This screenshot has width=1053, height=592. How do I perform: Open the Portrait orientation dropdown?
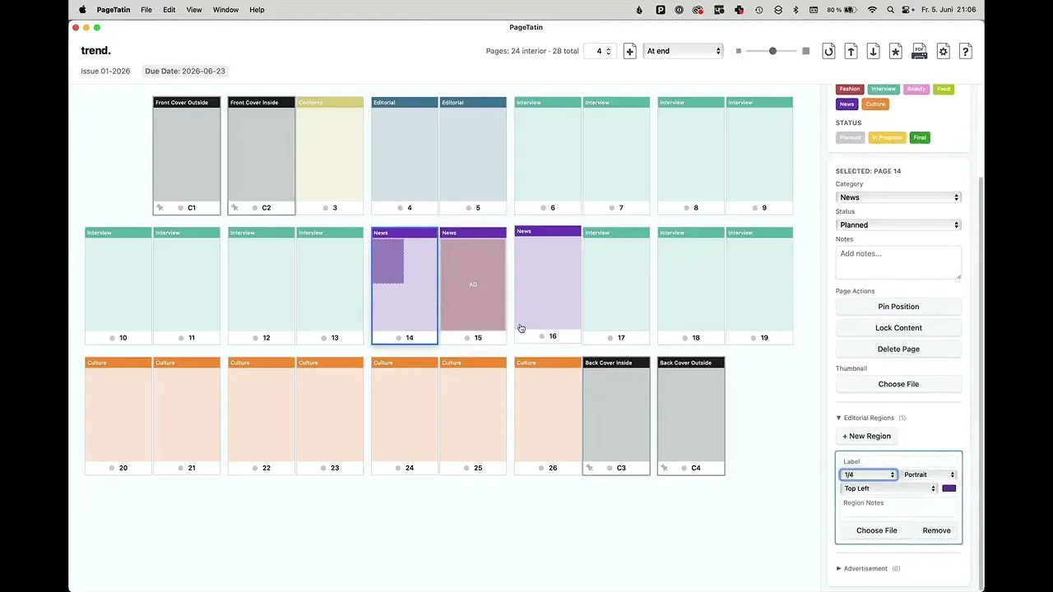930,474
